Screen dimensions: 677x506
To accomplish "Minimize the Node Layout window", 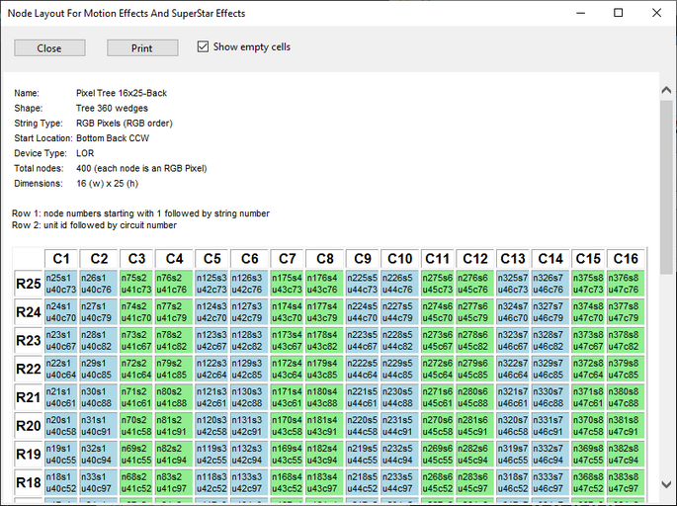I will [581, 13].
